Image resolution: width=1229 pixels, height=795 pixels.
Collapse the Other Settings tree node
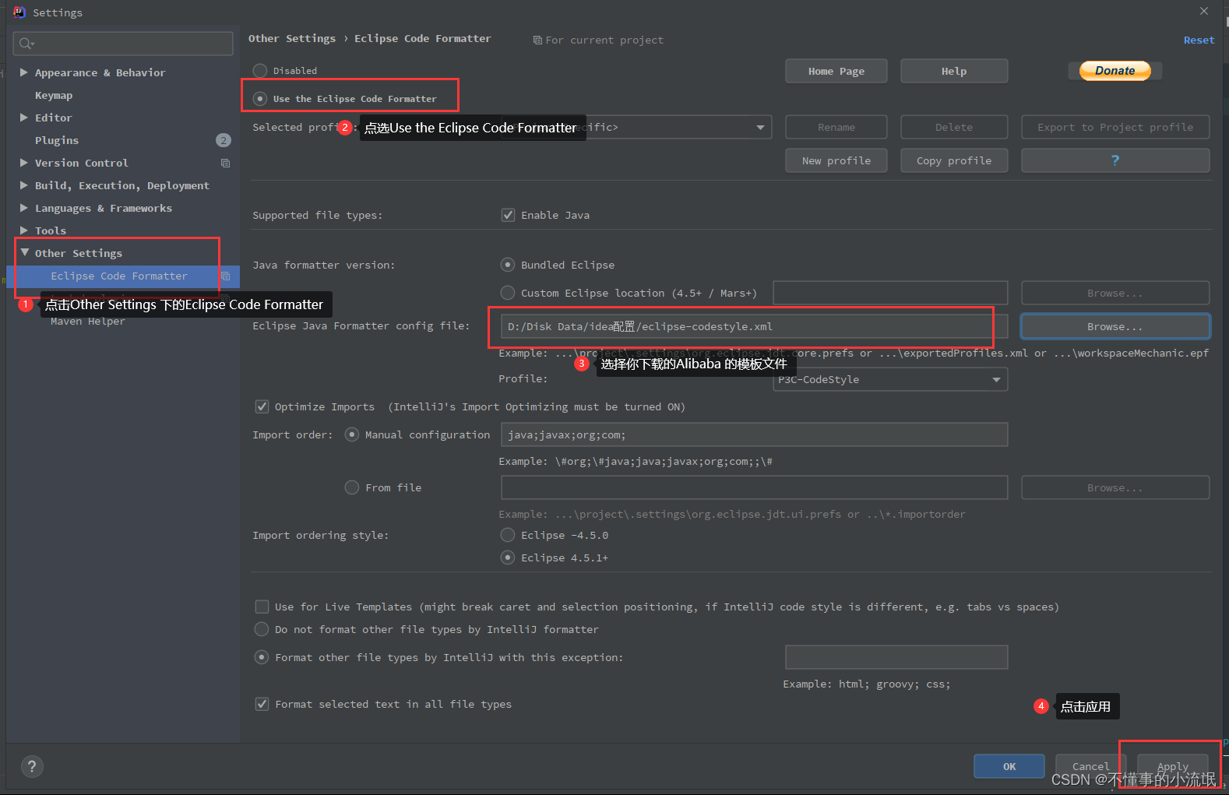pos(25,253)
